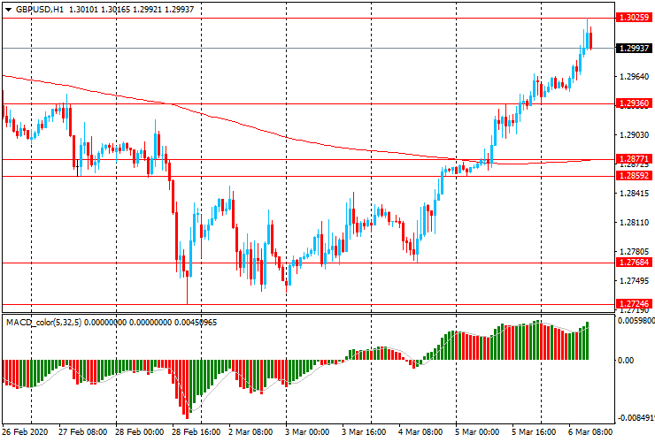Select the 1.29360 price level label

635,103
